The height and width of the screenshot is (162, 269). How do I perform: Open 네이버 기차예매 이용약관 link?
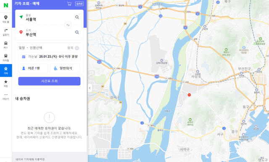(x=30, y=159)
